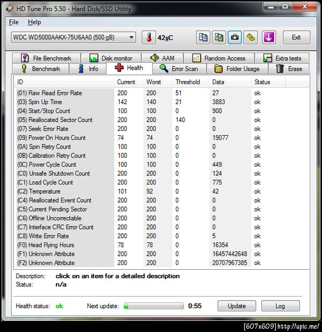Switch to the File Benchmark tab
322x332 pixels.
pos(46,58)
